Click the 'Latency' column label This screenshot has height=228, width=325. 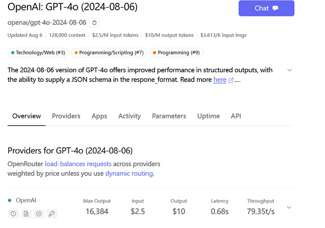click(x=219, y=201)
